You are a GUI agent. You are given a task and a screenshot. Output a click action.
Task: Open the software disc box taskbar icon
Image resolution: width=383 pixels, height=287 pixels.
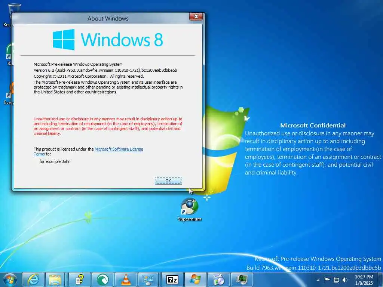pos(218,280)
